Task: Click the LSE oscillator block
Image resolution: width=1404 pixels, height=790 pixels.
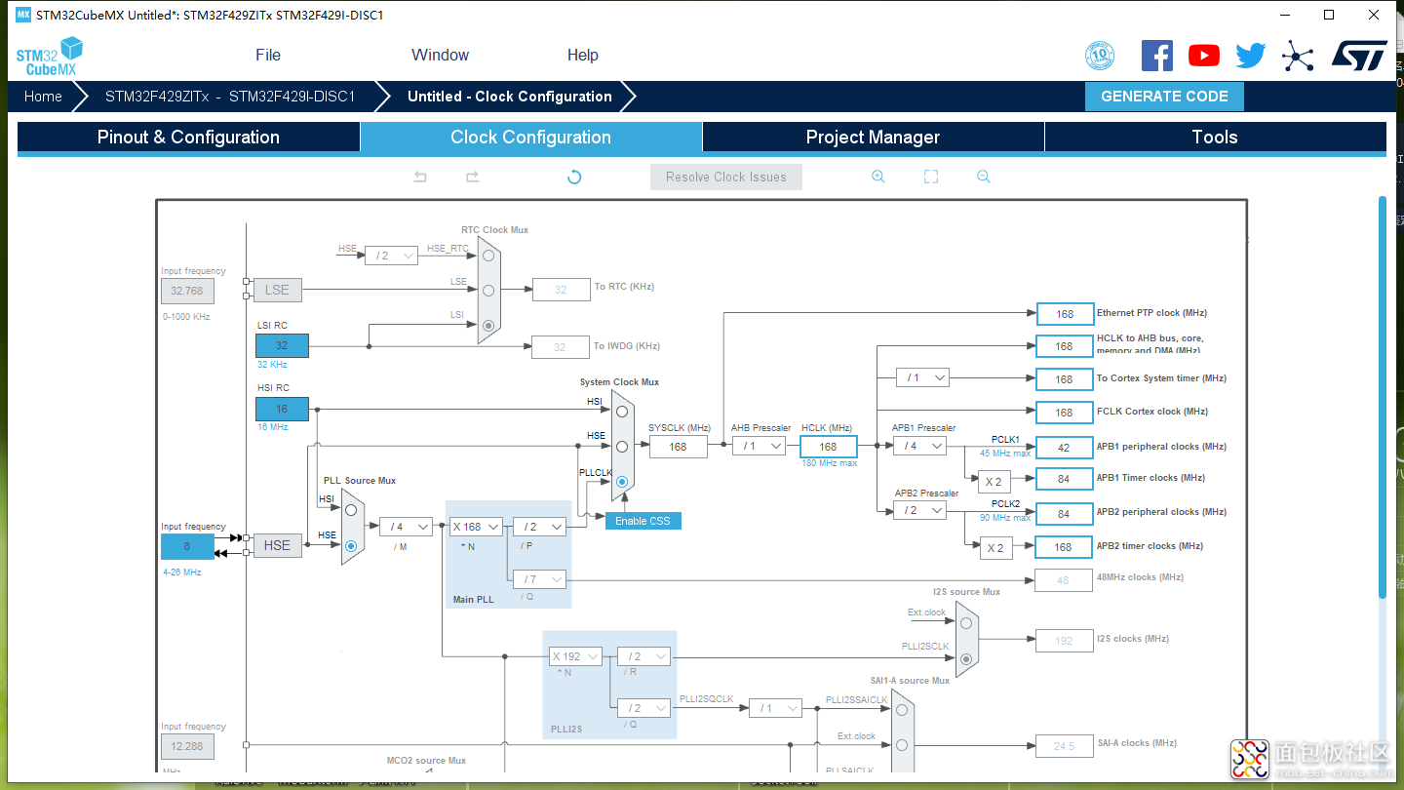Action: point(277,290)
